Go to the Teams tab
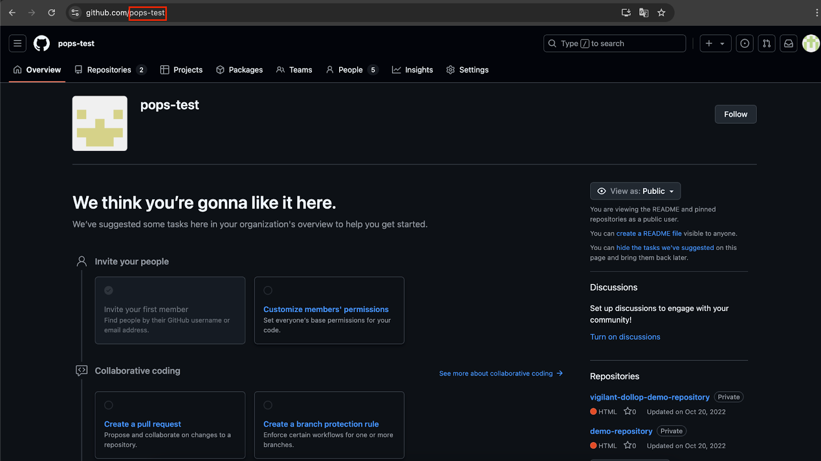 (294, 70)
